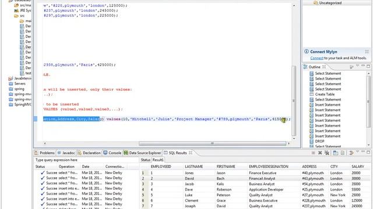Select the Servers project in tree
This screenshot has width=373, height=209.
click(20, 84)
